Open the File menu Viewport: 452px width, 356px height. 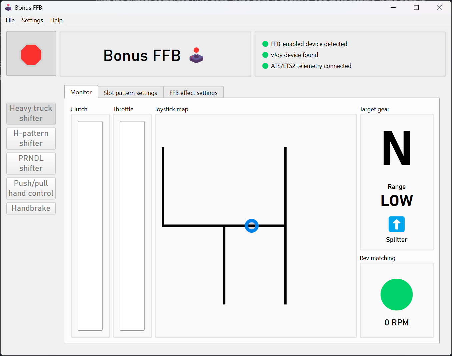(x=10, y=20)
